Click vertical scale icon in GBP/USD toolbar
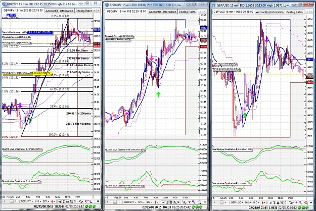Screen dimensions: 316x211 tap(274, 202)
